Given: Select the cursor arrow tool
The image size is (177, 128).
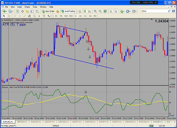Looking at the screenshot, I should (x=4, y=16).
